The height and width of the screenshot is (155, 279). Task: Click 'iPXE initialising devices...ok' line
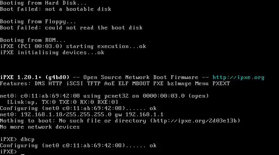(x=52, y=53)
